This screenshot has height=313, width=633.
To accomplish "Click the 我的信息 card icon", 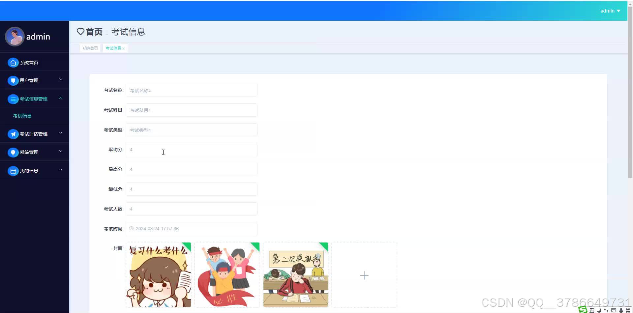I will tap(13, 171).
